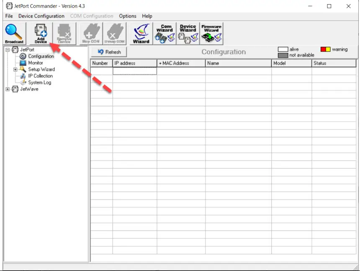Click the greyed Unmap COM toolbar icon
360x271 pixels.
pyautogui.click(x=114, y=33)
